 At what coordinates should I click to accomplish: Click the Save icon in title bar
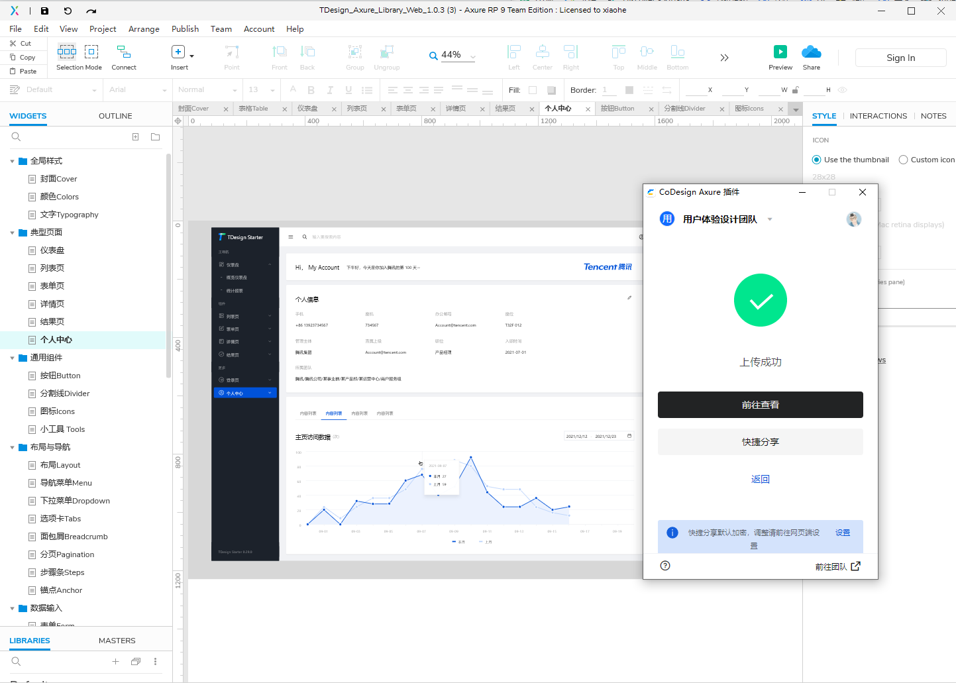(44, 11)
